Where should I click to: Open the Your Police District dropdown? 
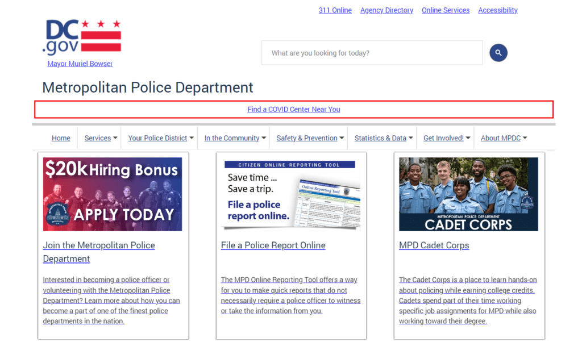coord(159,137)
